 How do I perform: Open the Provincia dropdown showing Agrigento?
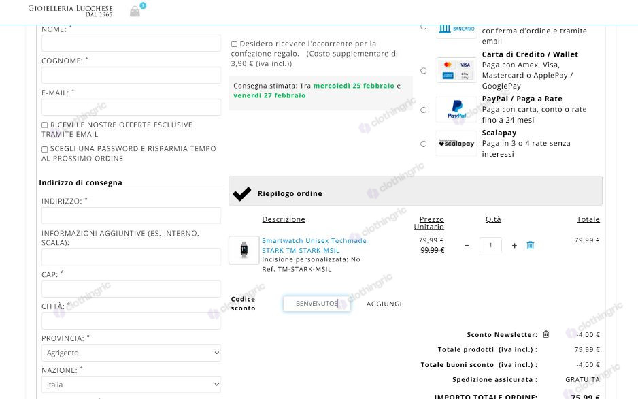coord(131,353)
